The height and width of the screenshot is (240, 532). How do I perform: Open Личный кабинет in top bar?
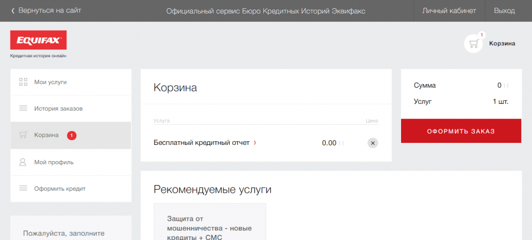(x=449, y=11)
